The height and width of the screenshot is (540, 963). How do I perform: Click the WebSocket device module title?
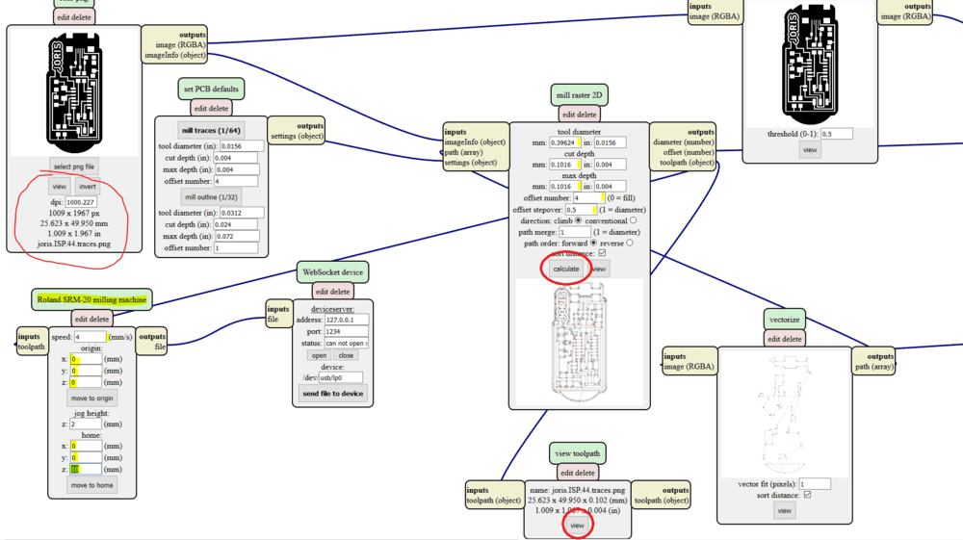click(333, 271)
